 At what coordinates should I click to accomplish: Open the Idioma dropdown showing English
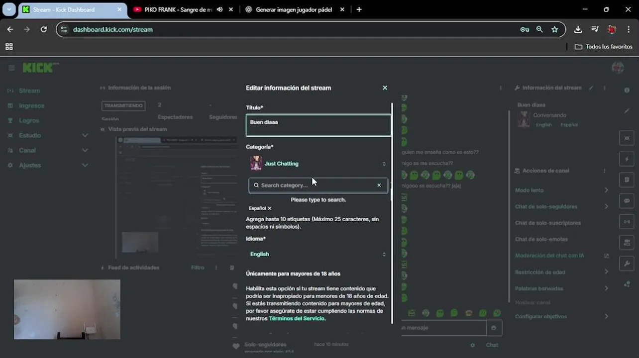tap(319, 254)
